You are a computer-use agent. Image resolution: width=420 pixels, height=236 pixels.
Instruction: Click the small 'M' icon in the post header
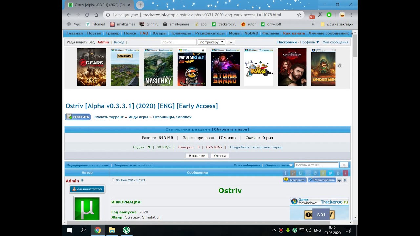coord(345,180)
